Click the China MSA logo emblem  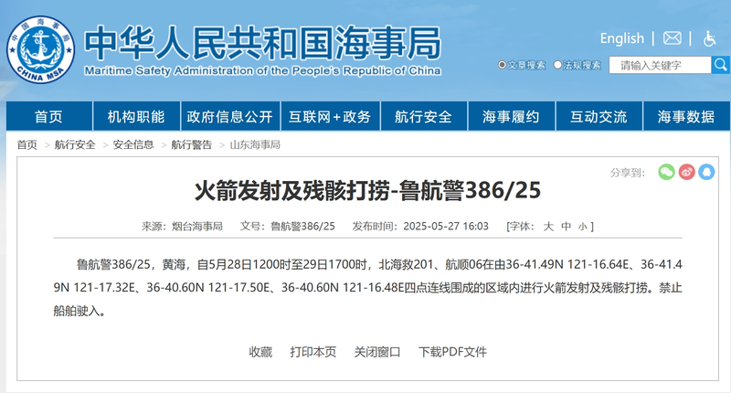[x=41, y=49]
